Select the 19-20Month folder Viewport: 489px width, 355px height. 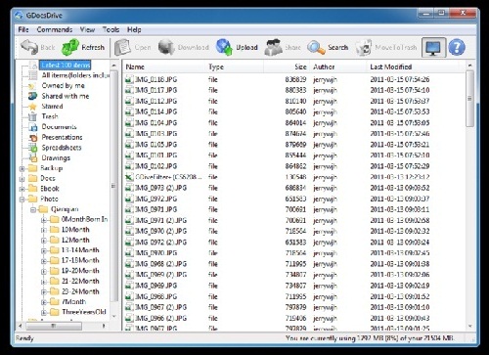pyautogui.click(x=80, y=271)
